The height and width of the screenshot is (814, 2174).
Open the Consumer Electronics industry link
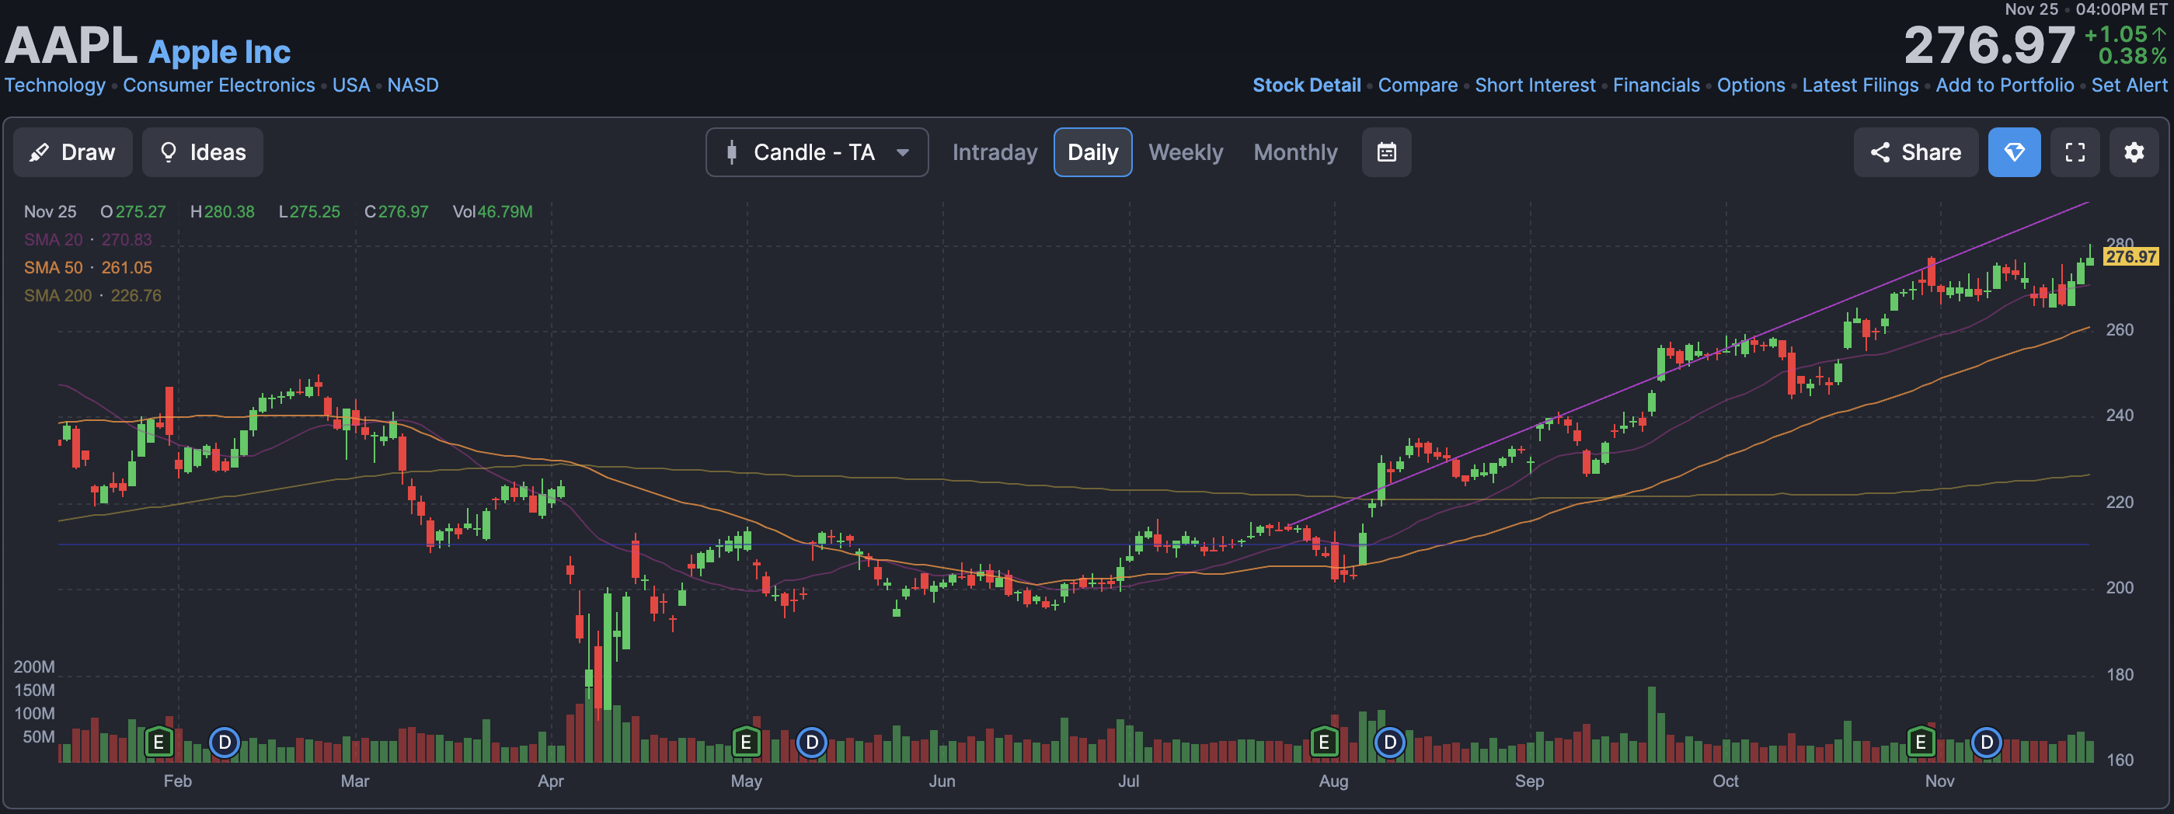[218, 85]
